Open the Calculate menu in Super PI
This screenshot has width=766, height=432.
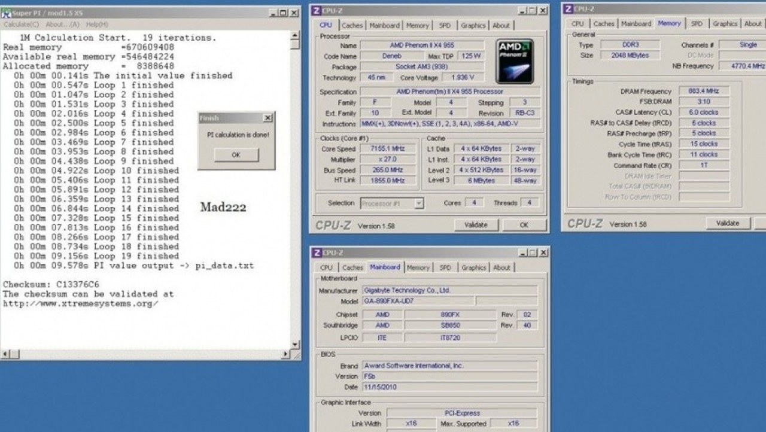click(22, 25)
